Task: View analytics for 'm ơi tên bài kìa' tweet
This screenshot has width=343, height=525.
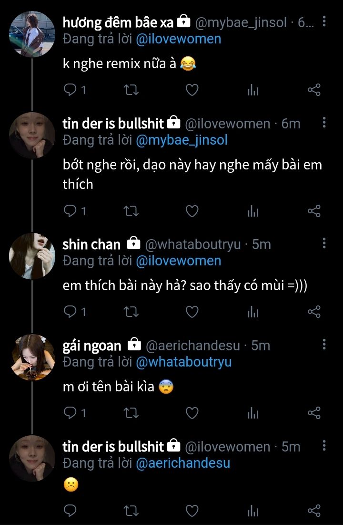Action: 253,413
